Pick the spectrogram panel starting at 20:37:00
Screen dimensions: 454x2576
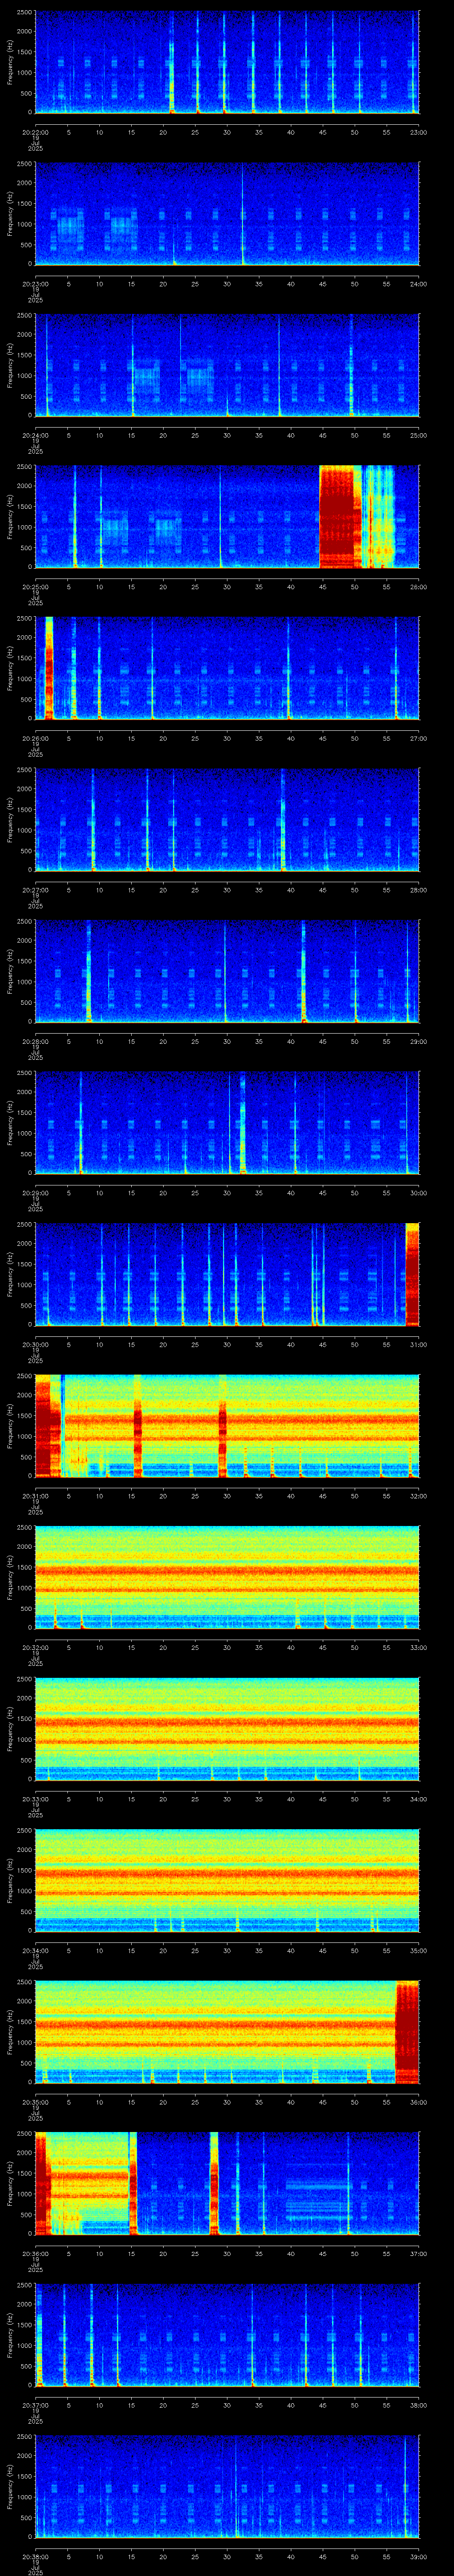click(x=227, y=2335)
